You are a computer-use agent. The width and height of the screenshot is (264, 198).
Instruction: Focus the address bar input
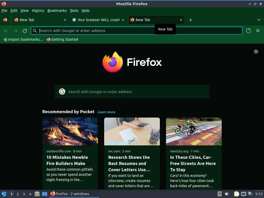[137, 31]
